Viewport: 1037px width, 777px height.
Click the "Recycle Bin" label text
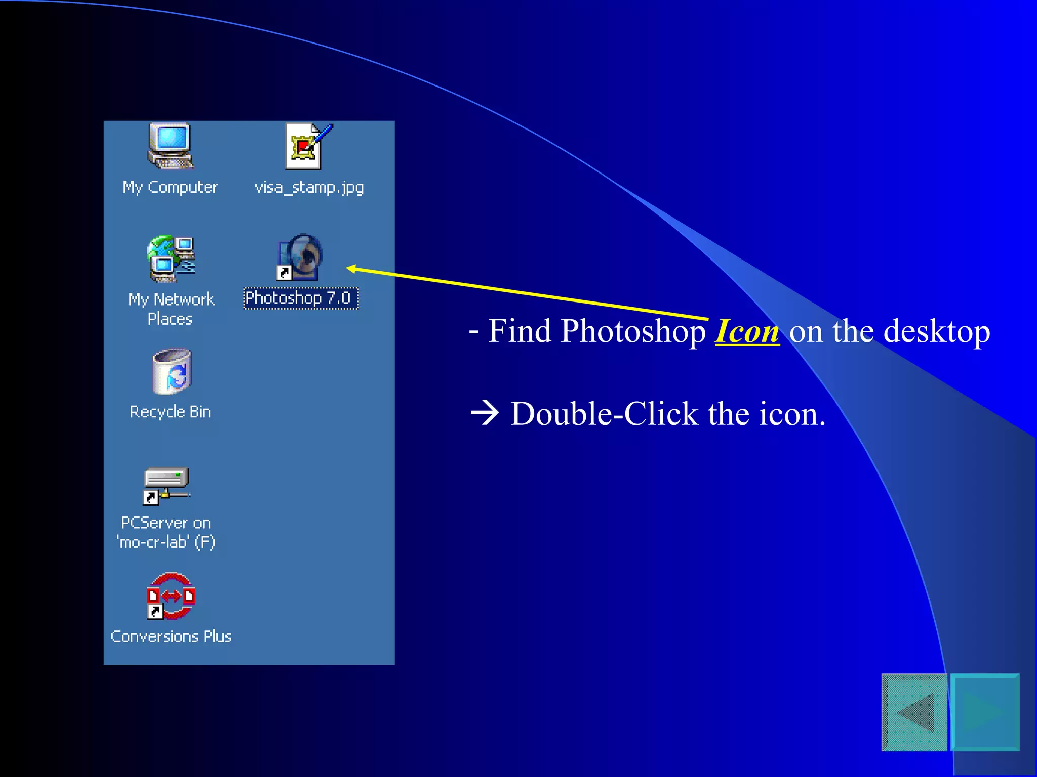pyautogui.click(x=170, y=412)
